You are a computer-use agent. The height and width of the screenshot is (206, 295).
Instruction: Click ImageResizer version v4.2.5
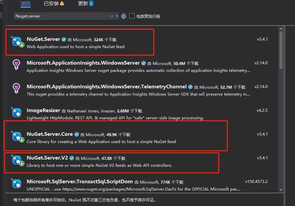coord(262,110)
